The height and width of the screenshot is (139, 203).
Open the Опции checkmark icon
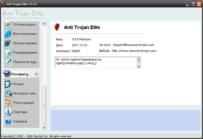click(8, 84)
